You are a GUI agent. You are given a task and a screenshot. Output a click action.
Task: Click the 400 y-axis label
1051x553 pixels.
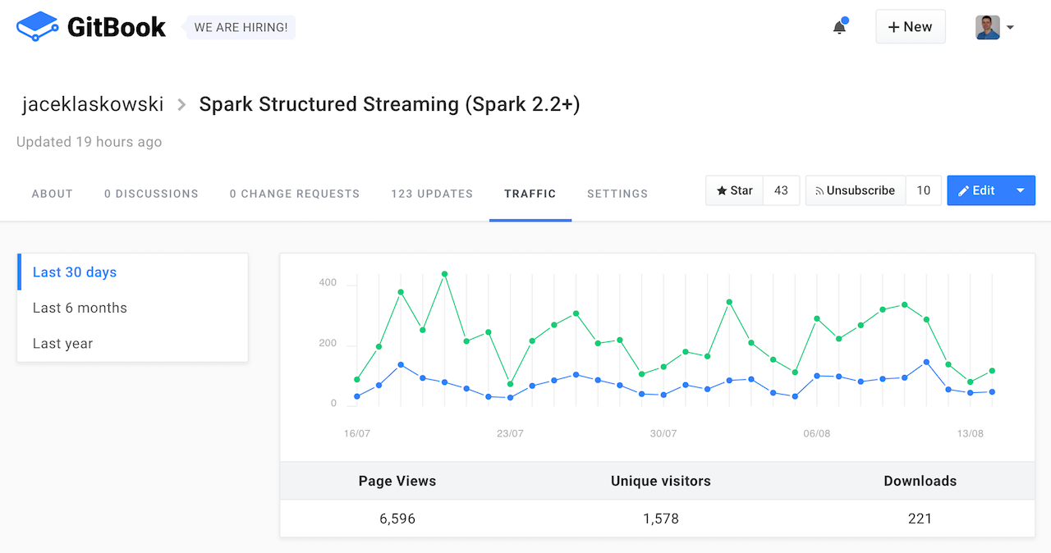pyautogui.click(x=328, y=283)
